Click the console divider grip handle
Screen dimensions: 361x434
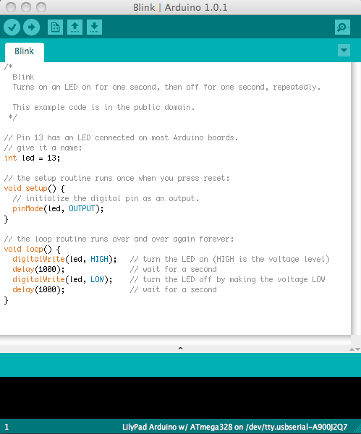(181, 349)
